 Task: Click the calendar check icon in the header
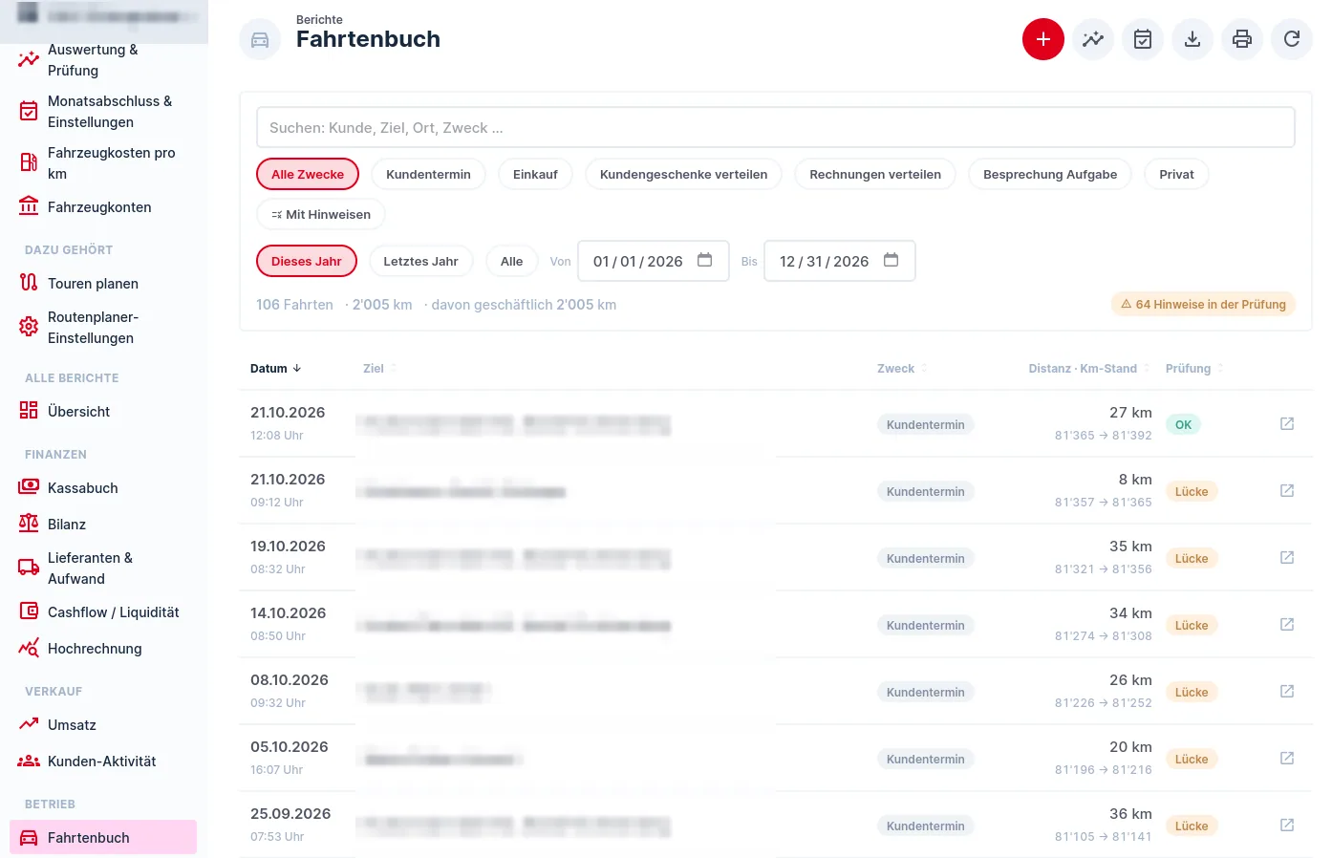[1143, 39]
